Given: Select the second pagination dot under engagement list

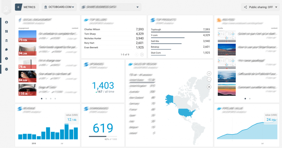Looking at the screenshot, I should (x=46, y=99).
